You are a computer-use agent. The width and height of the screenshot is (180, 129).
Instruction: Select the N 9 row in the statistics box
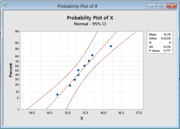(x=160, y=43)
